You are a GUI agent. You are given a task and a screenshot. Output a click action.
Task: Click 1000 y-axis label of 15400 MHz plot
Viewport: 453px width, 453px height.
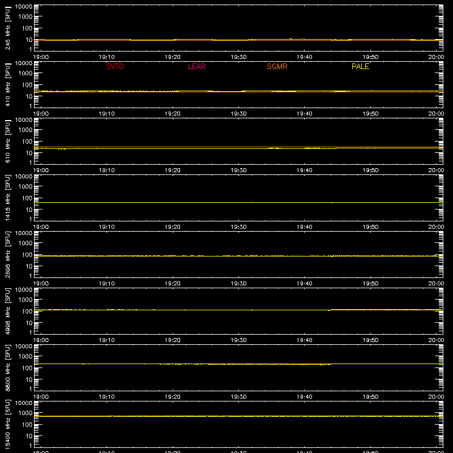tap(25, 413)
